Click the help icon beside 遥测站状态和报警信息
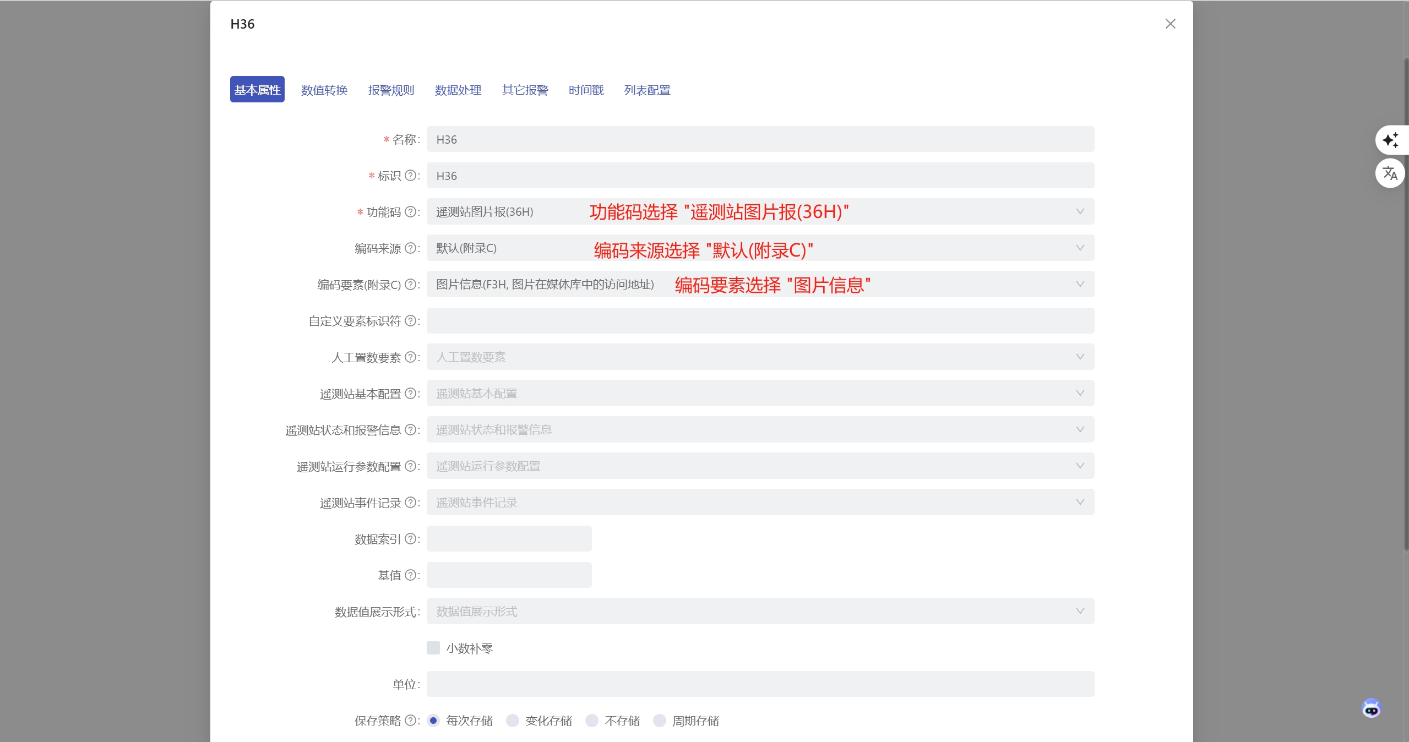The image size is (1409, 742). point(410,430)
